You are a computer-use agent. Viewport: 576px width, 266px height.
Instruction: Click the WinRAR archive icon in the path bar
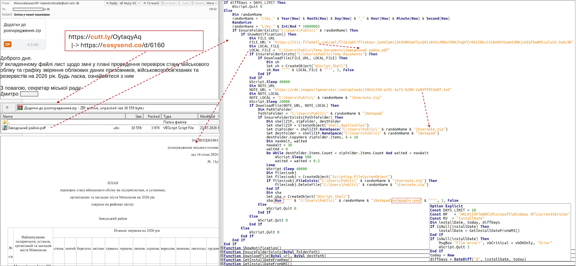tap(20, 108)
